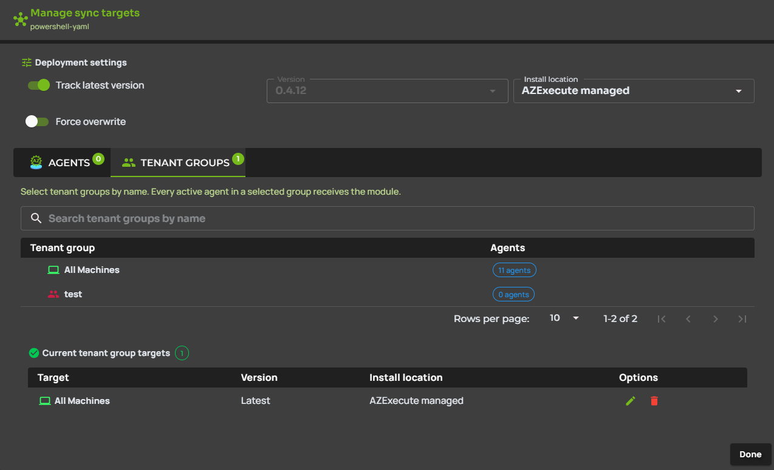Click the count badge on Agents tab
Viewport: 774px width, 470px height.
98,159
